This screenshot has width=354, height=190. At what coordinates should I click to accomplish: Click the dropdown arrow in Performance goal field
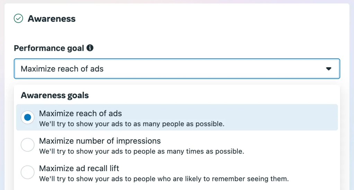tap(329, 69)
